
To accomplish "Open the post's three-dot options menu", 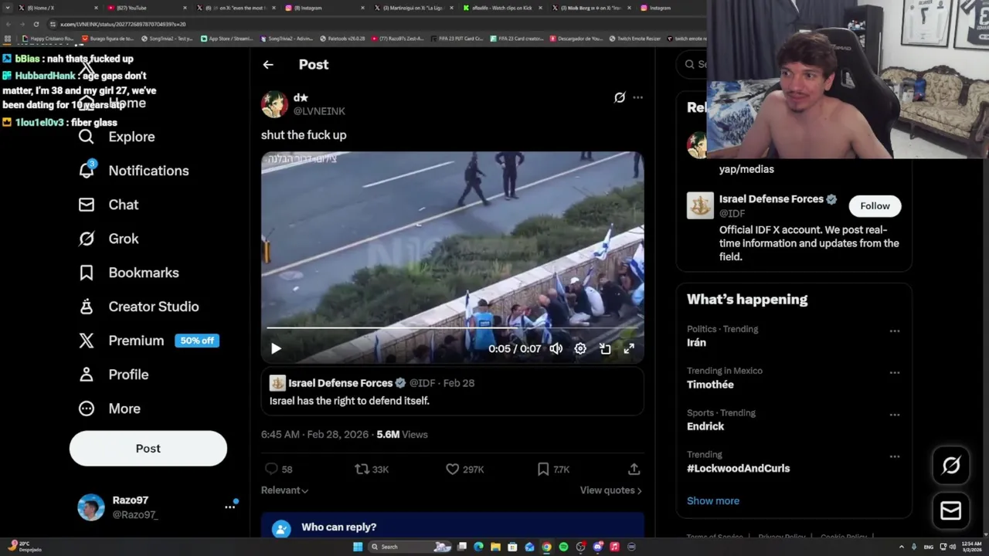I will click(x=637, y=97).
